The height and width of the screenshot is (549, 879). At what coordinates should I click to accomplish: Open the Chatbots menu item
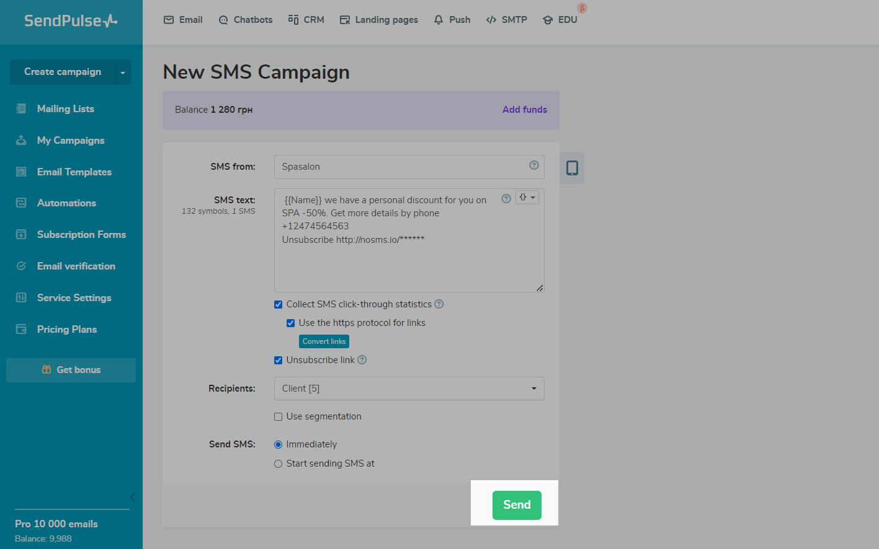pos(246,20)
